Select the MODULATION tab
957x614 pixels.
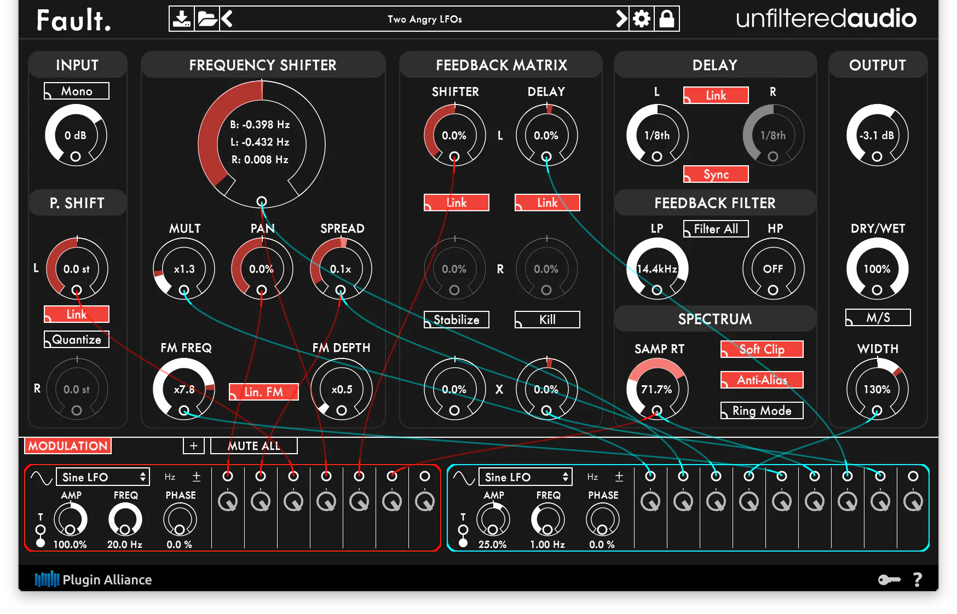tap(67, 446)
